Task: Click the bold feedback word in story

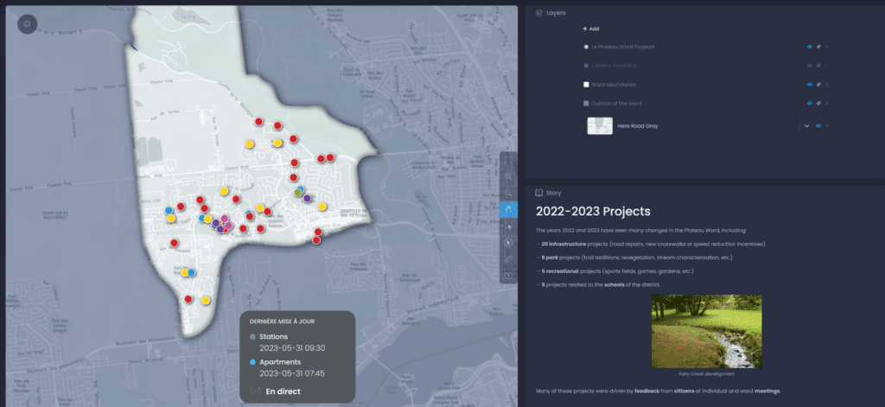Action: pos(645,391)
